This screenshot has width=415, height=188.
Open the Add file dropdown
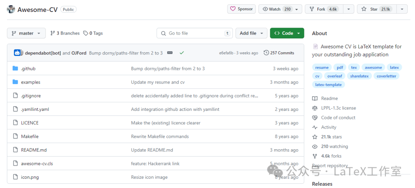251,33
